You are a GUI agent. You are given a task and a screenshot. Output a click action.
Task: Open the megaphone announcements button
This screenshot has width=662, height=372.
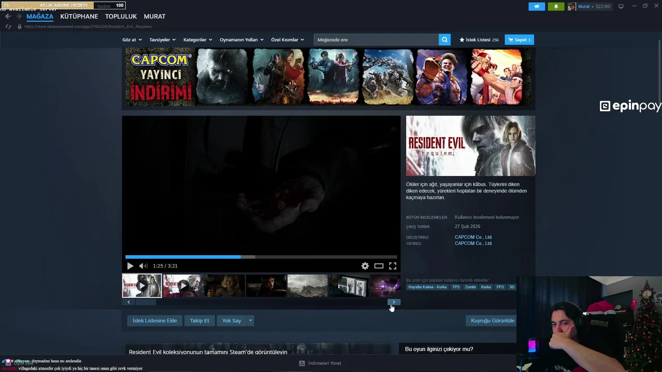536,7
